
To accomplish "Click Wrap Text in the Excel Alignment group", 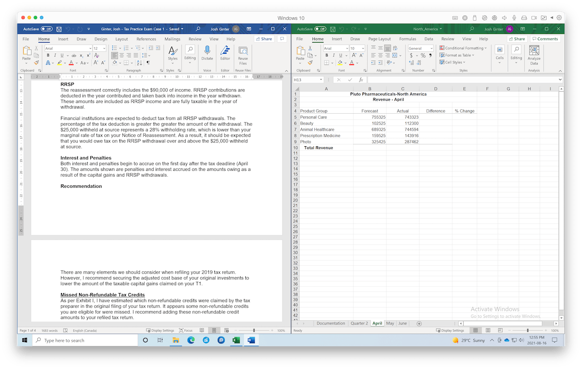I will pyautogui.click(x=395, y=48).
